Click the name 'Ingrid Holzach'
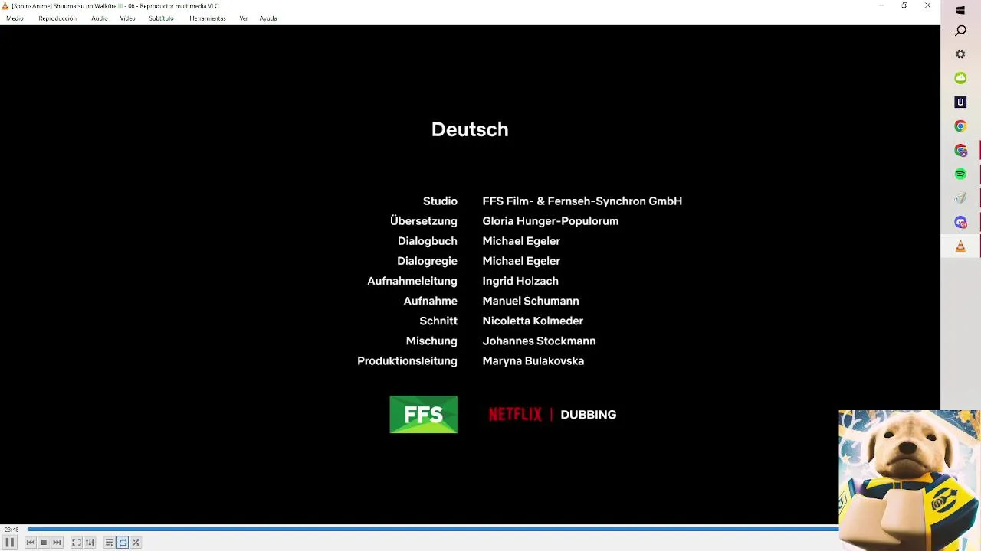981x551 pixels. click(x=520, y=281)
